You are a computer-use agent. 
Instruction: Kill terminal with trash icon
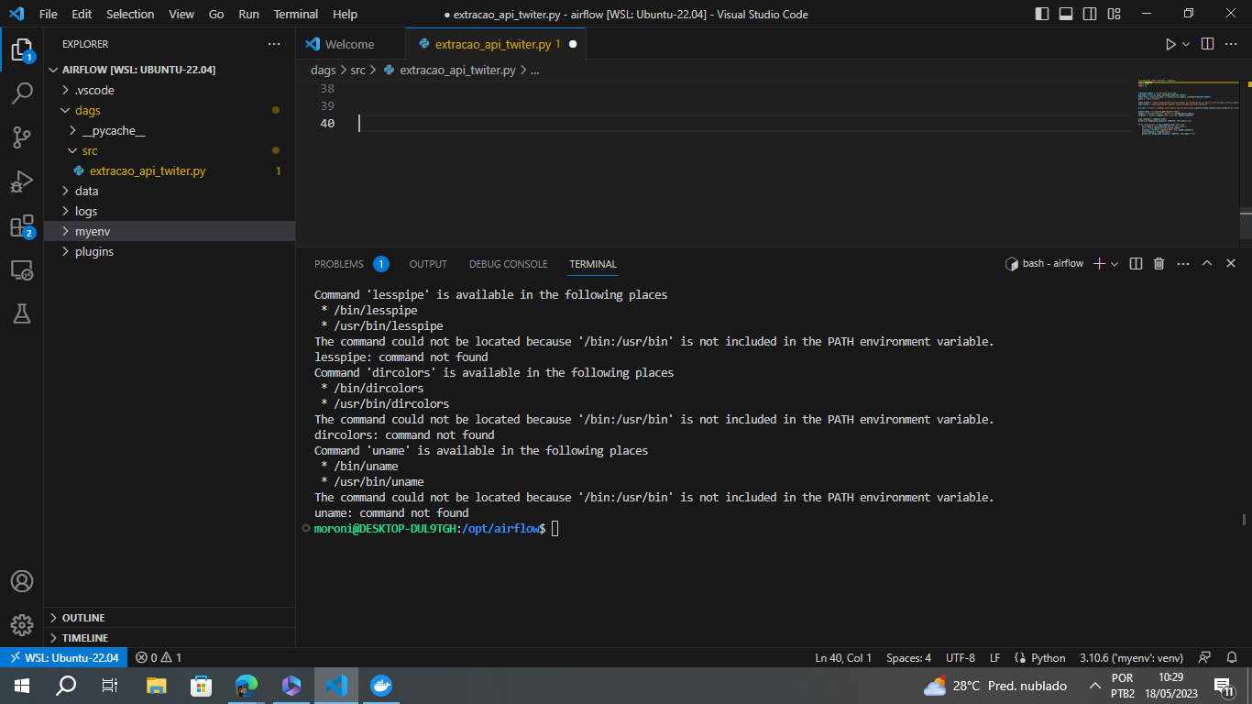pos(1159,263)
